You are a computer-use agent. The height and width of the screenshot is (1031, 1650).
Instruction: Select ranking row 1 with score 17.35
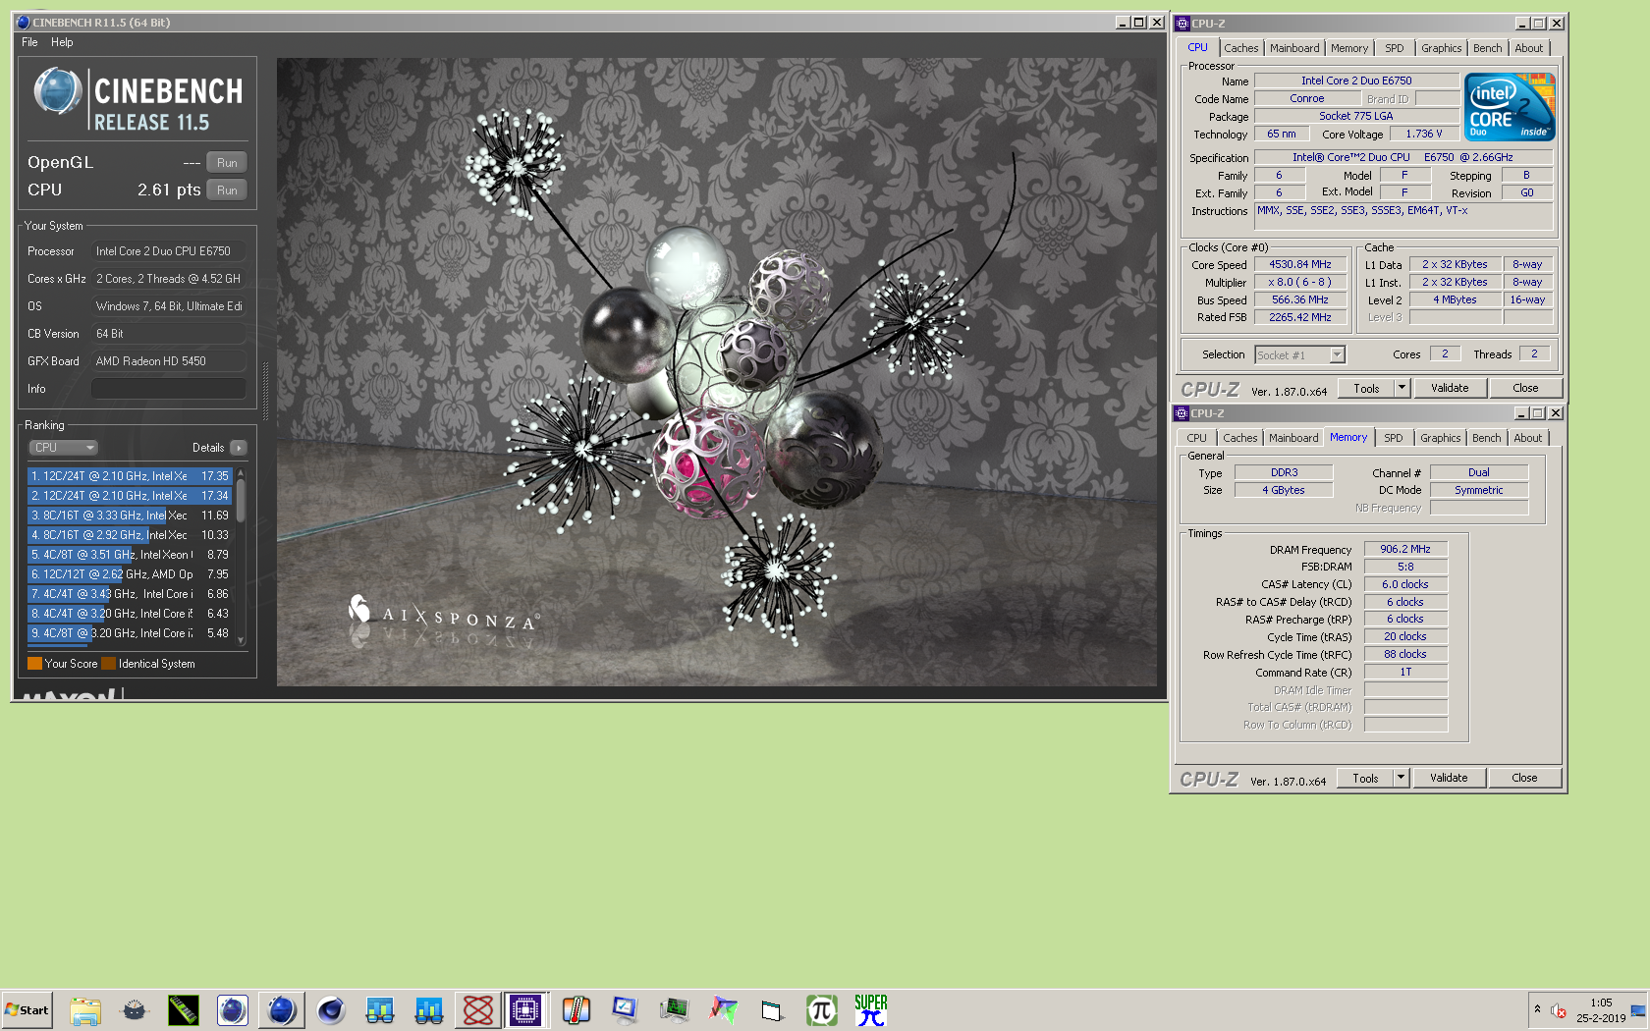(130, 476)
